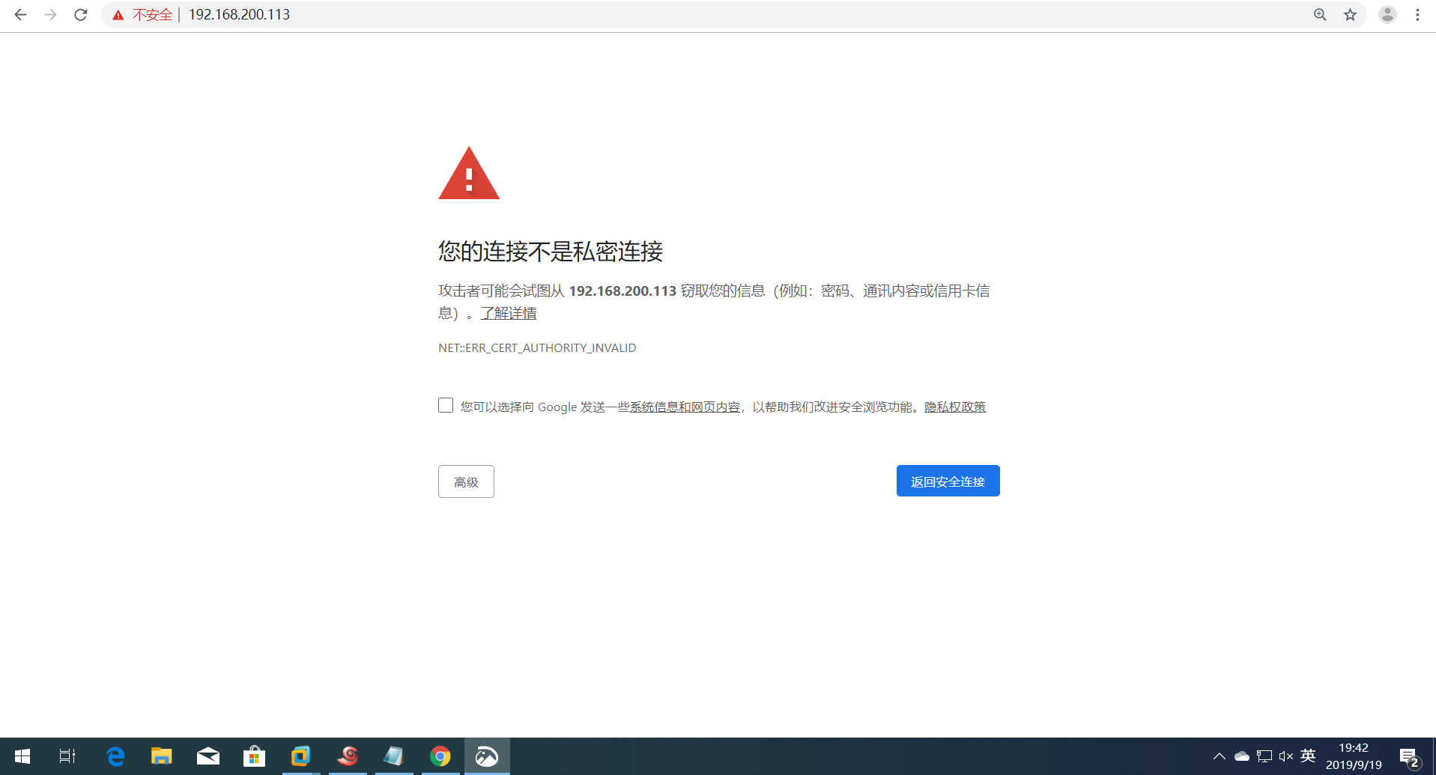Click the 返回安全连接 button

(x=948, y=481)
